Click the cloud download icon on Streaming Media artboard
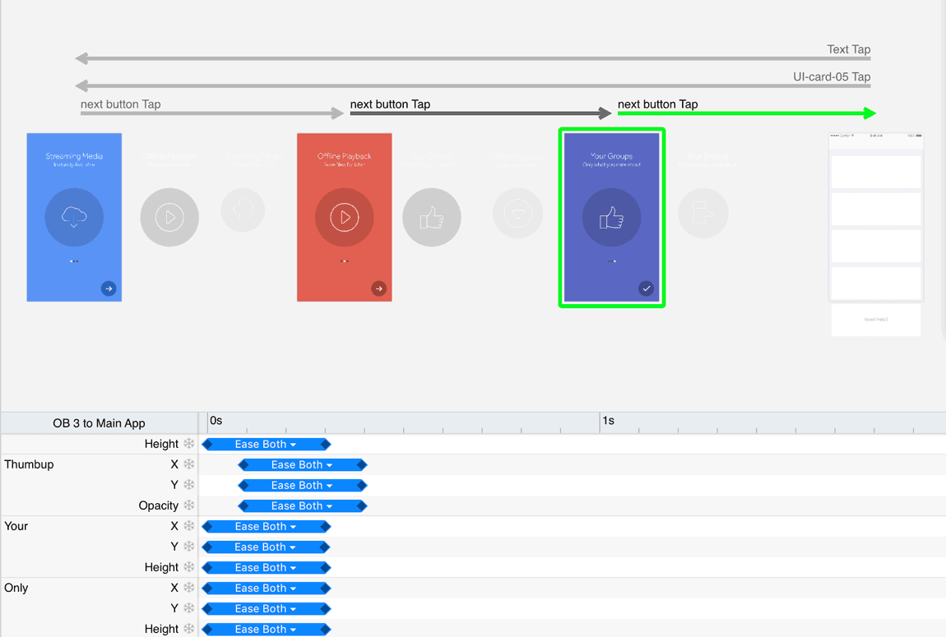This screenshot has width=946, height=637. (x=74, y=217)
